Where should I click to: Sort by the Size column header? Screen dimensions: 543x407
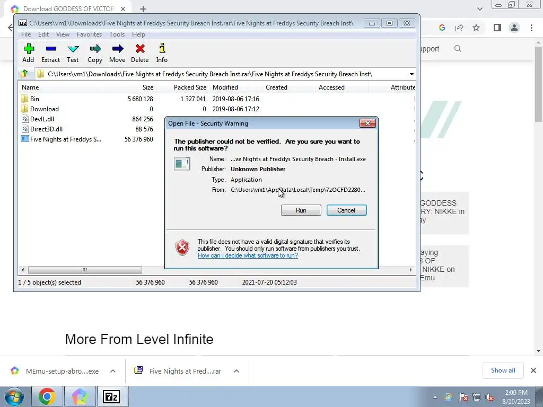click(129, 87)
